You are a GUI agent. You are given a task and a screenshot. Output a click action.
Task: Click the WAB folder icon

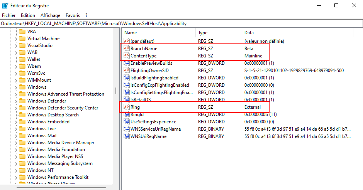click(22, 52)
